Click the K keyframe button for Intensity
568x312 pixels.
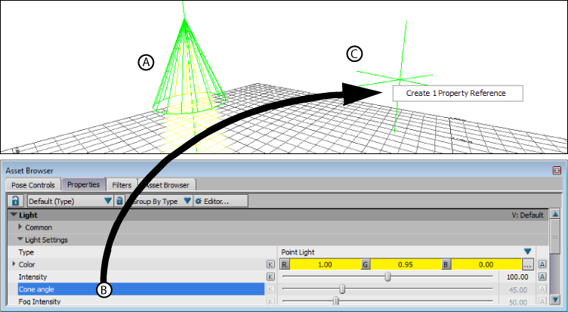[x=270, y=277]
